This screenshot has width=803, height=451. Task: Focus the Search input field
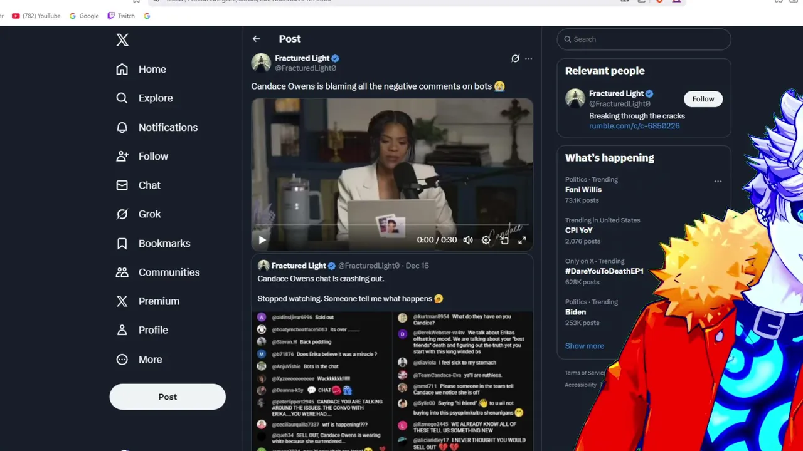[644, 39]
